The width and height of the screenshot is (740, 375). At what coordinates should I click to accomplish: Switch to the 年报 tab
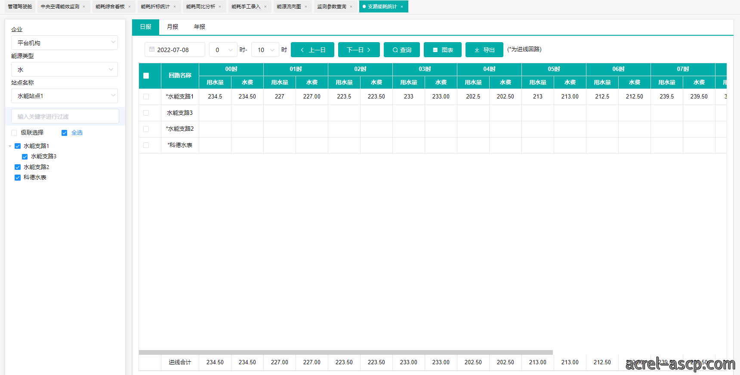200,27
